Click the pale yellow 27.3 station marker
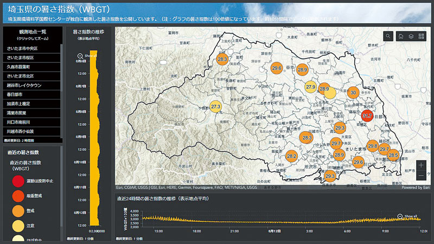Screen dimensions: 434x244 coord(216,107)
